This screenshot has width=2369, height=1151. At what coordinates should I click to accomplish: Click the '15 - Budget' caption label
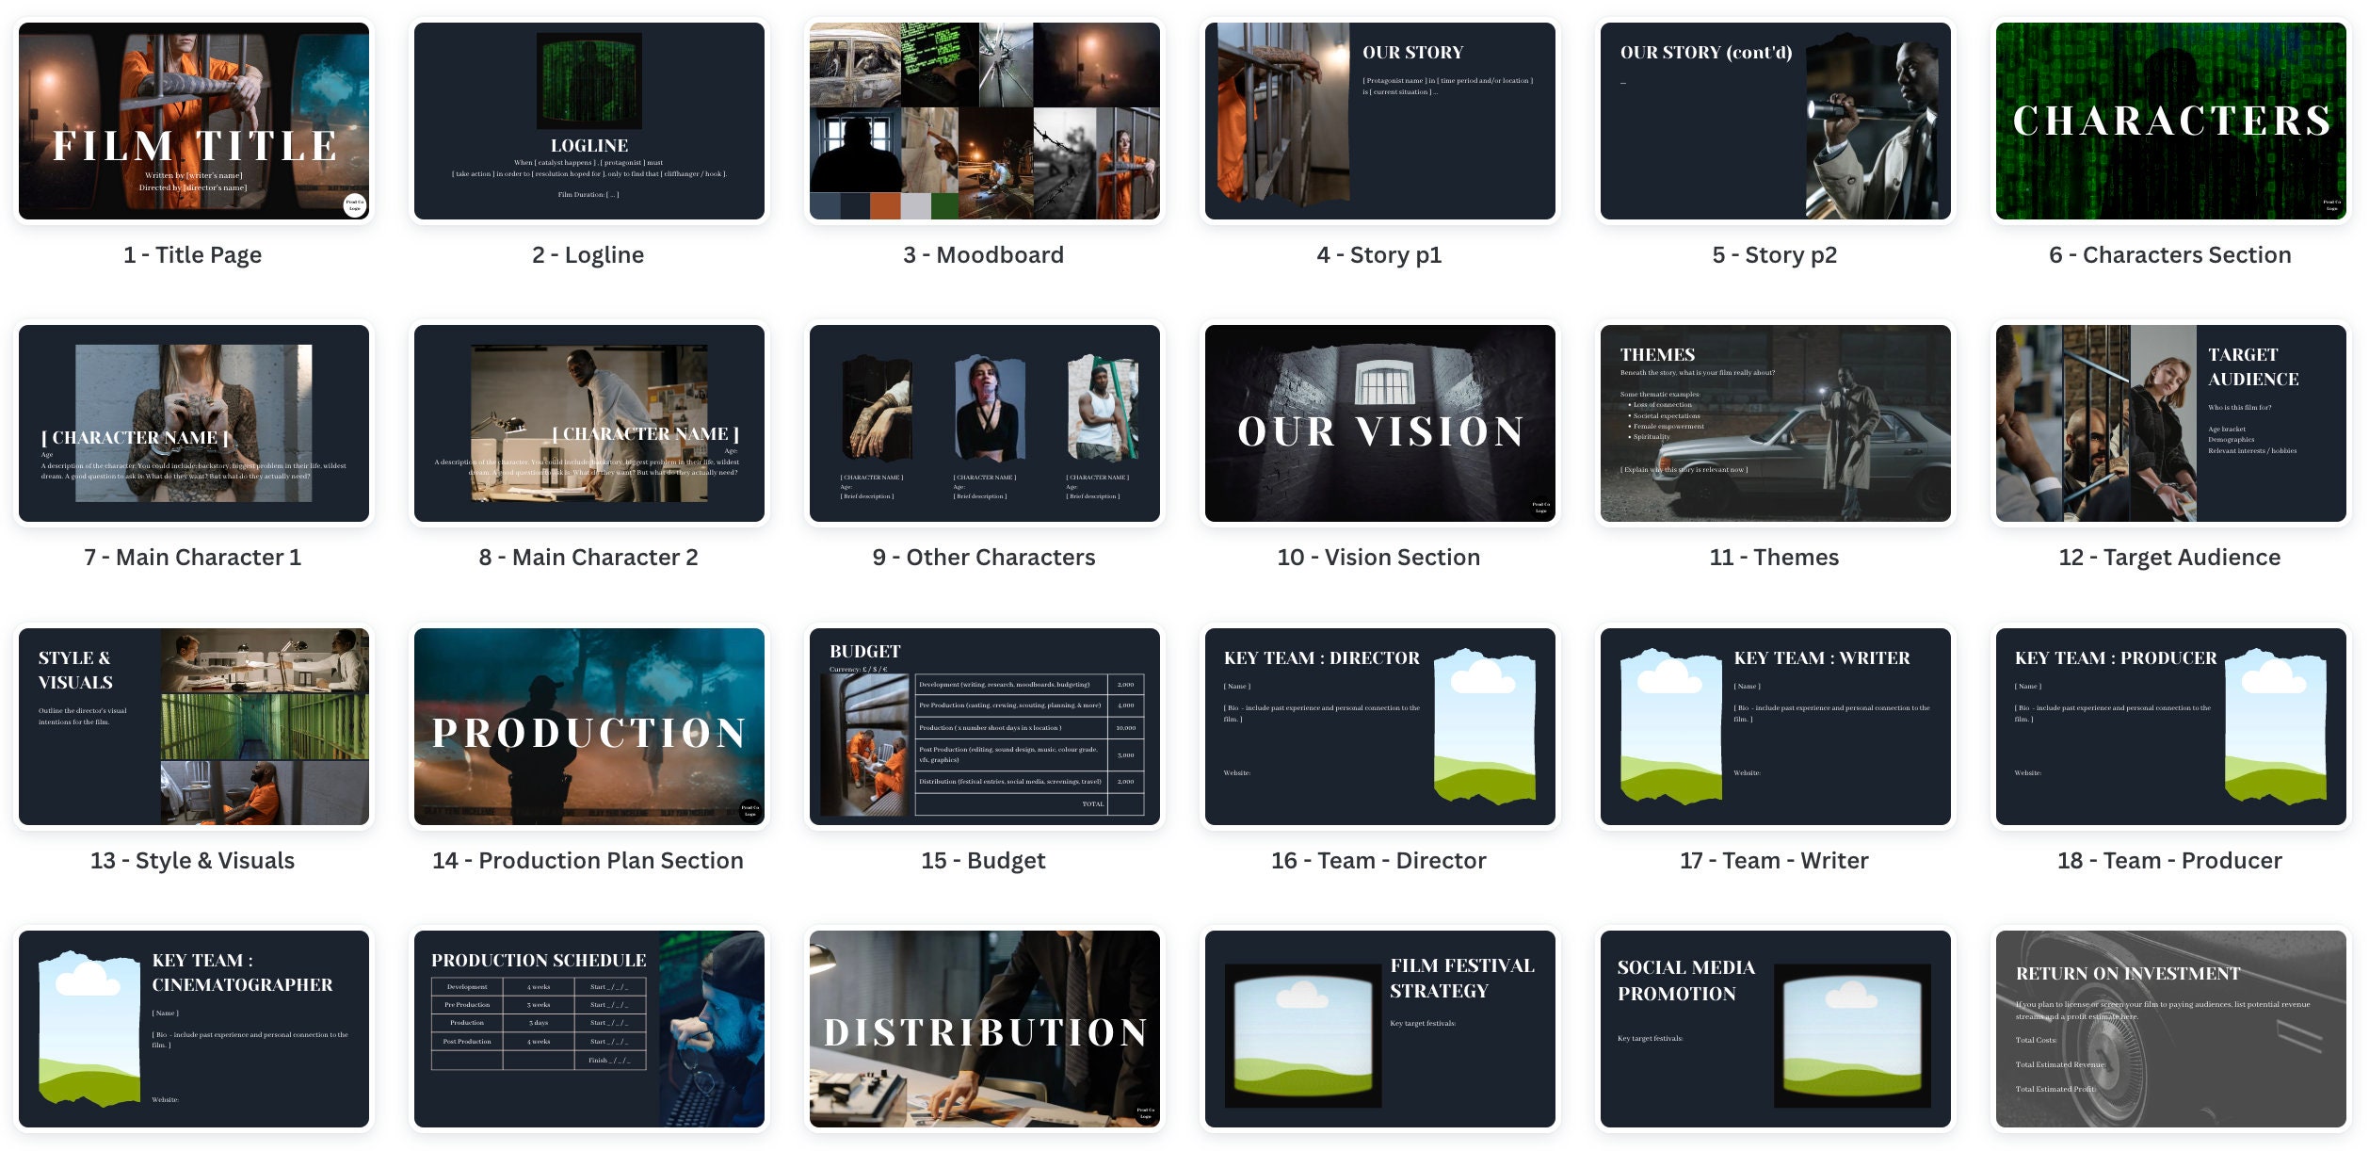point(984,860)
